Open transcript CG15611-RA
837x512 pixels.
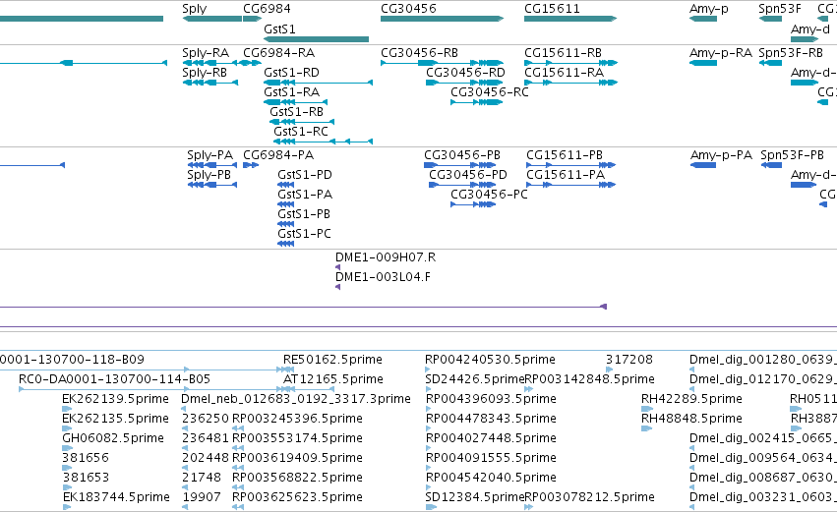565,73
